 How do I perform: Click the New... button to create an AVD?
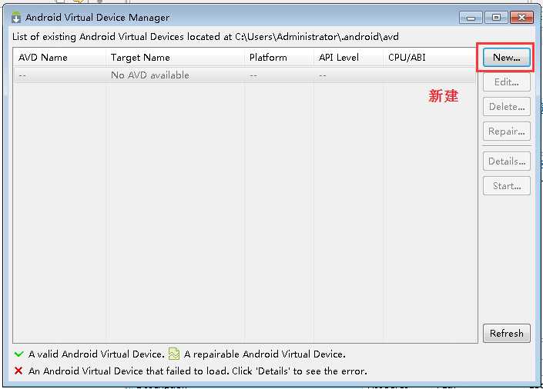(506, 57)
